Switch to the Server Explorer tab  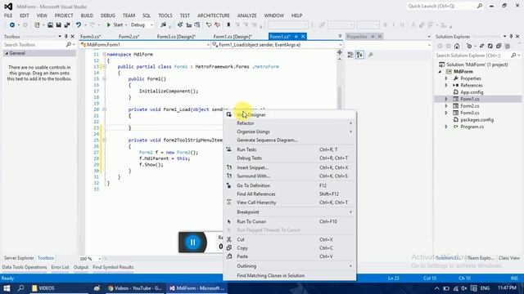[x=19, y=258]
